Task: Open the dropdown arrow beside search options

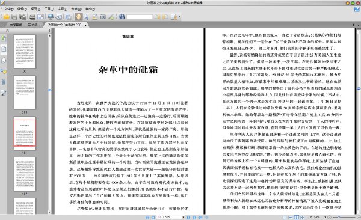Action: [179, 17]
